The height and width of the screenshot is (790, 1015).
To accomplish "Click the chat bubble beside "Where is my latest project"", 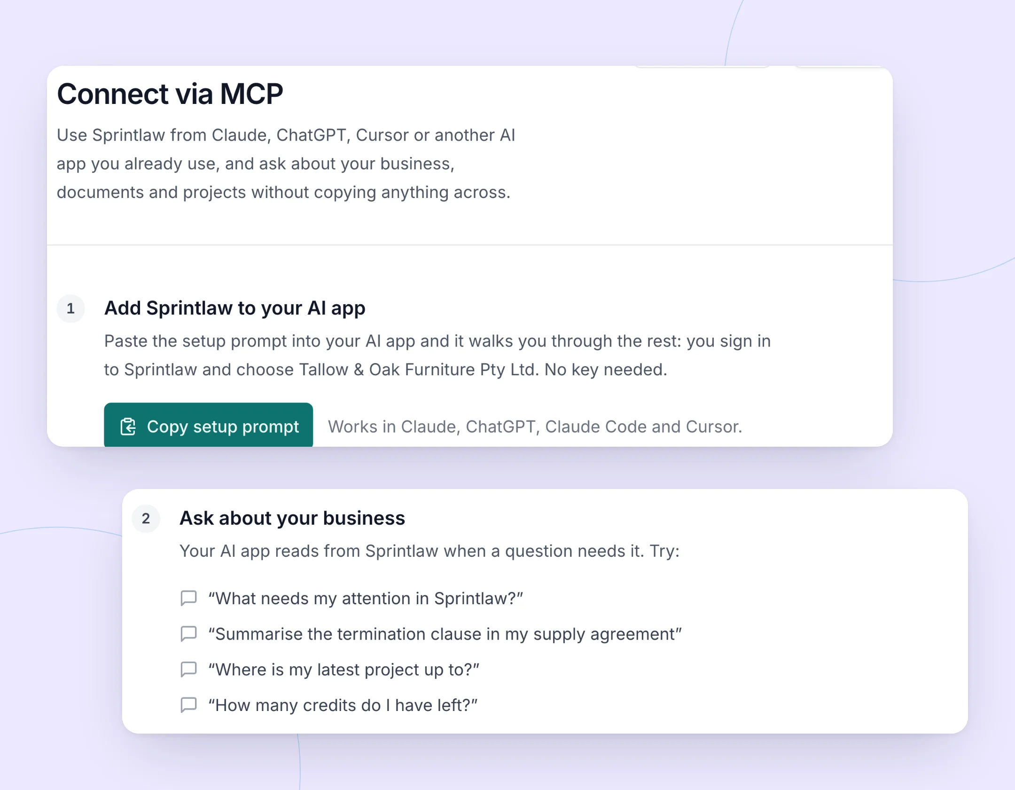I will pyautogui.click(x=188, y=669).
